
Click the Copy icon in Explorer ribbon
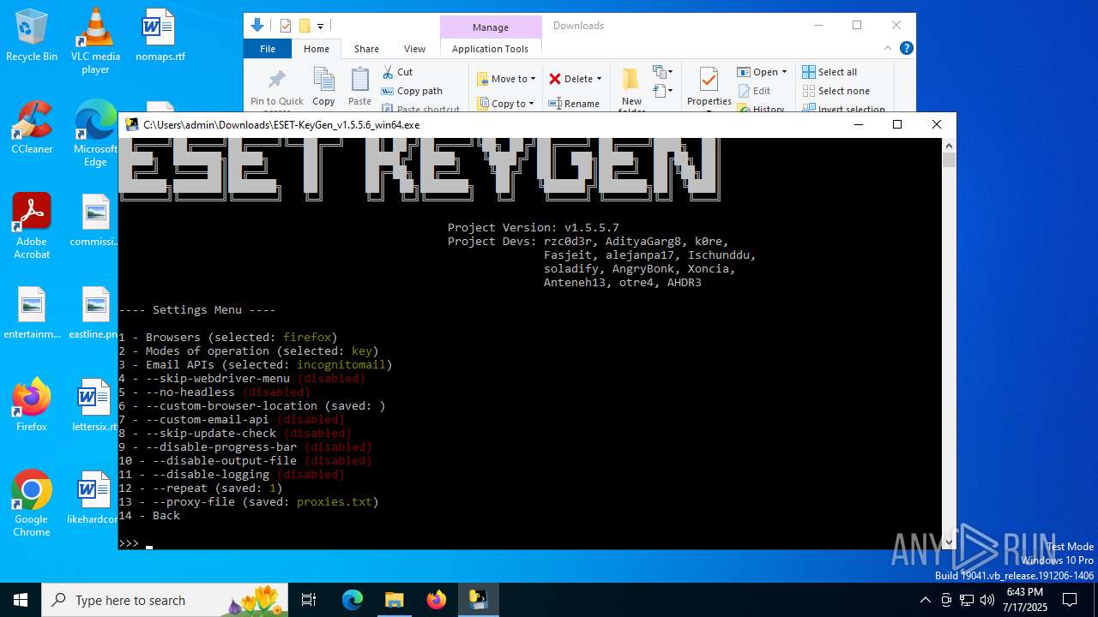pyautogui.click(x=323, y=87)
